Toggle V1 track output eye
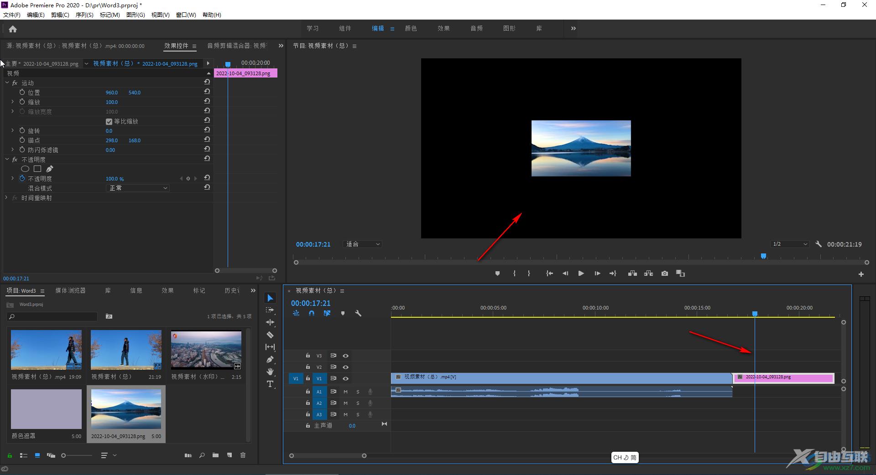The width and height of the screenshot is (876, 475). [x=345, y=378]
